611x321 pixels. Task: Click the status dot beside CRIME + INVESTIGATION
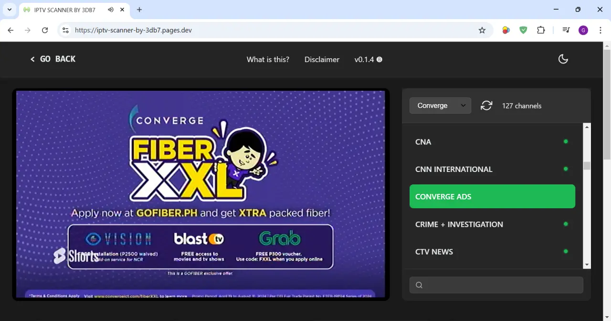coord(566,224)
